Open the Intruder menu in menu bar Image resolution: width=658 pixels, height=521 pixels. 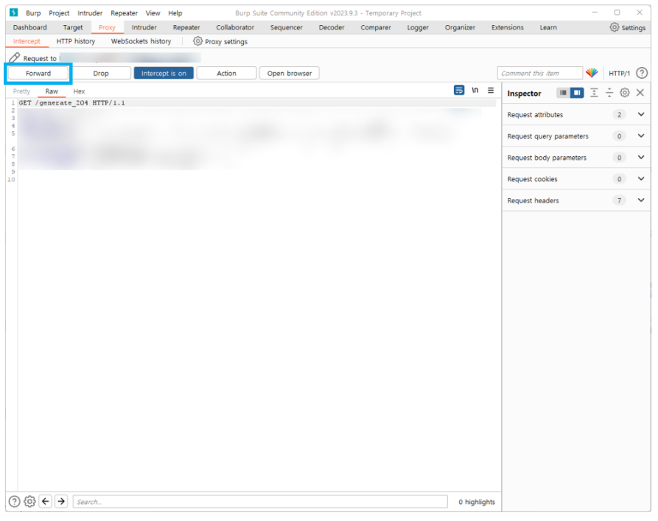pyautogui.click(x=90, y=13)
